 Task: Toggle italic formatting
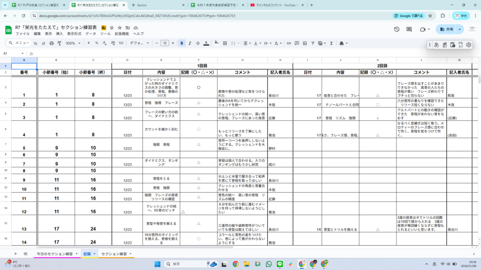[x=190, y=43]
